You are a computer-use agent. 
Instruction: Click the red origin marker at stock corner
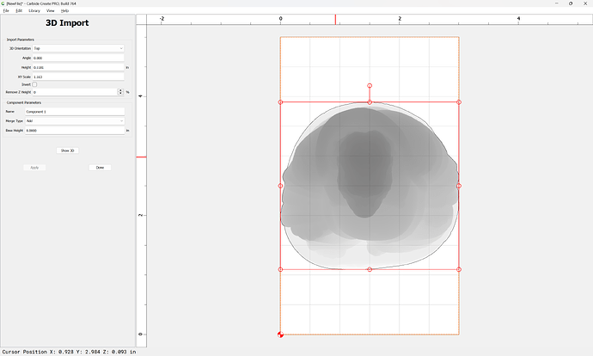[280, 335]
